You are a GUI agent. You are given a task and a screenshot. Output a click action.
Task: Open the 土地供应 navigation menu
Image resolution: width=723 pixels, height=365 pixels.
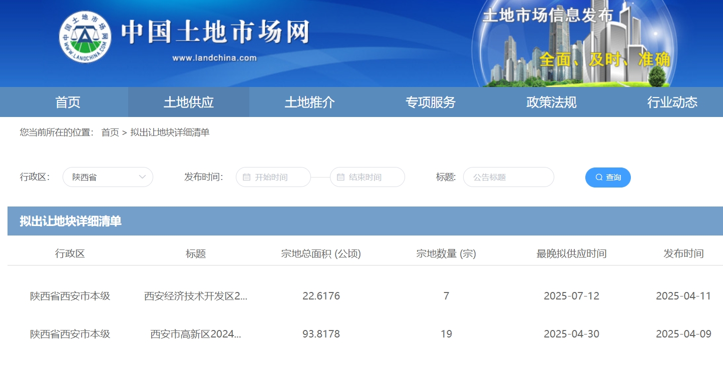[x=189, y=102]
